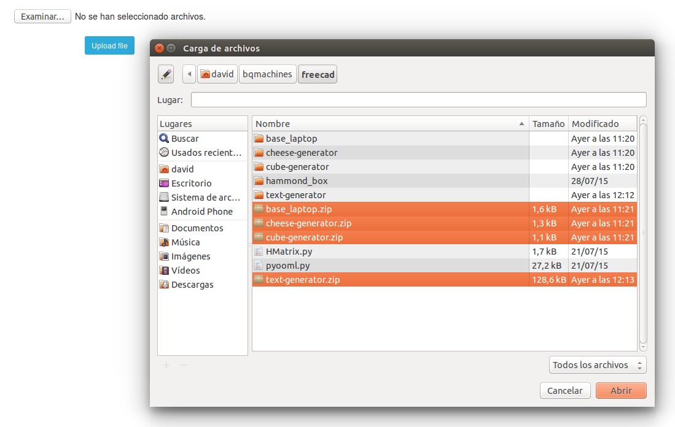The image size is (675, 427).
Task: Select the pyooml.py script file icon
Action: (x=259, y=265)
